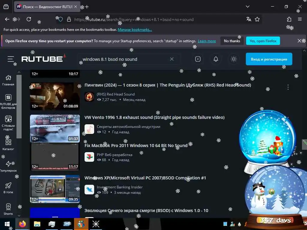This screenshot has width=307, height=230.
Task: Bookmark this page with the star
Action: point(257,19)
